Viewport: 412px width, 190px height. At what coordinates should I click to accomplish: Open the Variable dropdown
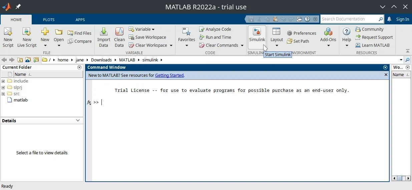tap(142, 29)
